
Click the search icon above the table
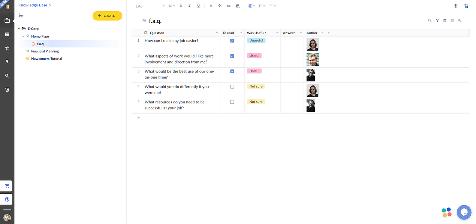[430, 21]
